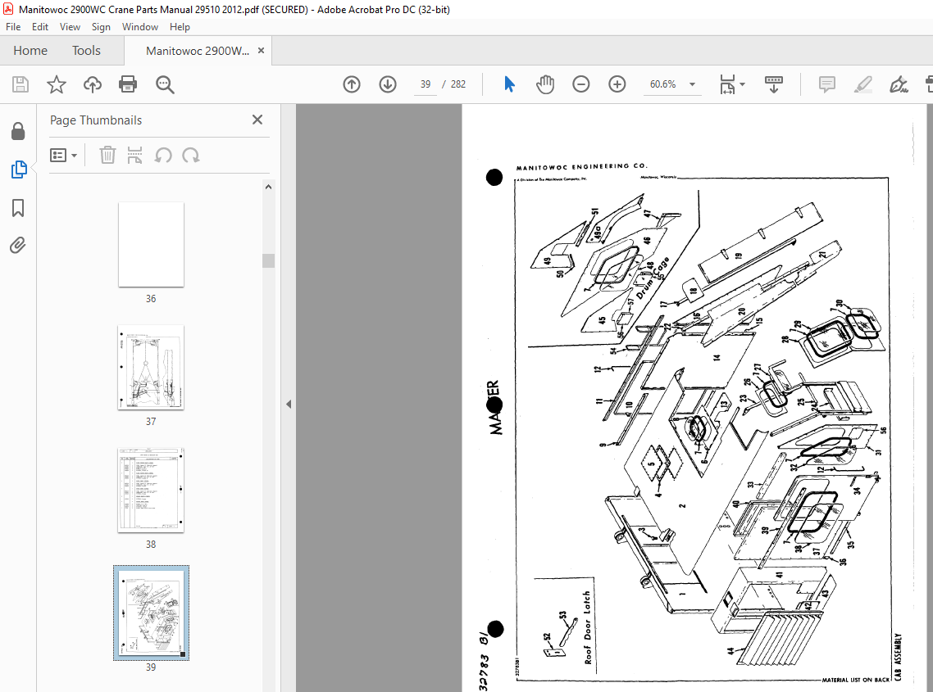Viewport: 933px width, 692px height.
Task: Click the thumbnail panel scrollbar handle
Action: click(x=268, y=261)
